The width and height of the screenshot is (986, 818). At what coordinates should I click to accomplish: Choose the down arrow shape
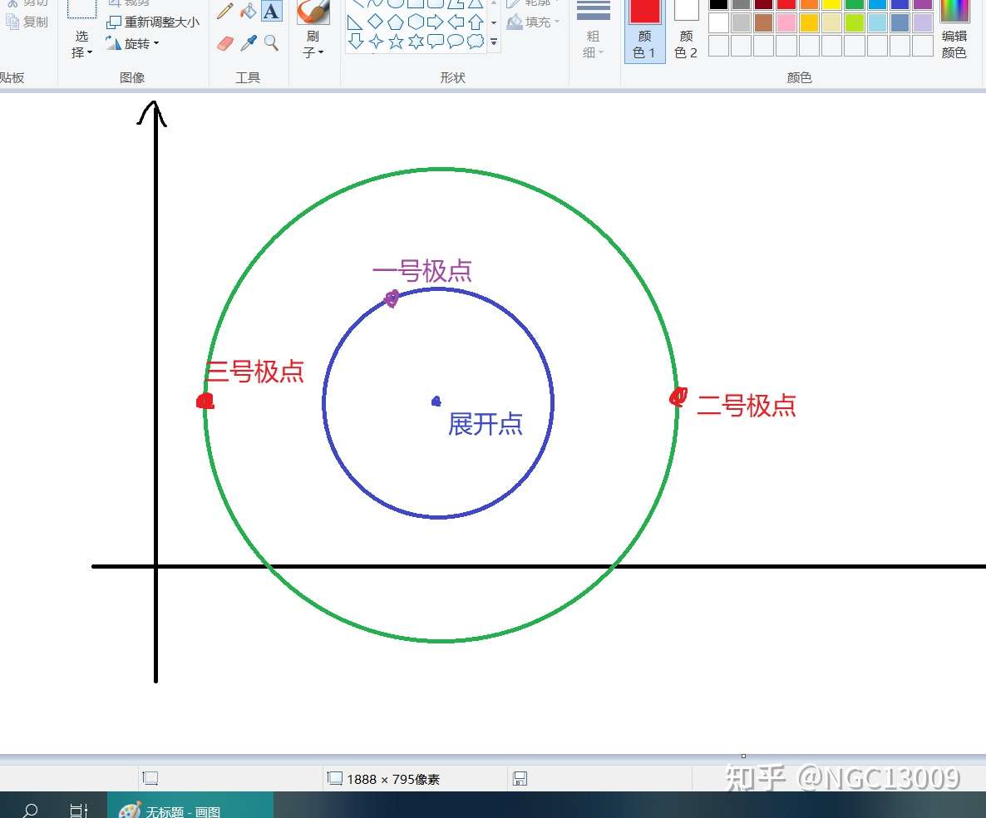tap(355, 42)
